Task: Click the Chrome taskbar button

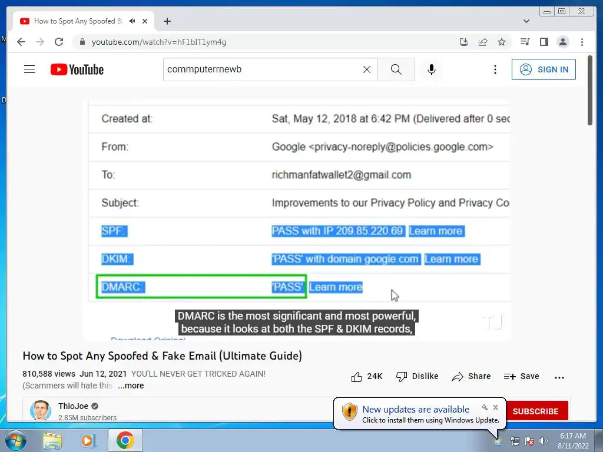Action: [x=125, y=440]
